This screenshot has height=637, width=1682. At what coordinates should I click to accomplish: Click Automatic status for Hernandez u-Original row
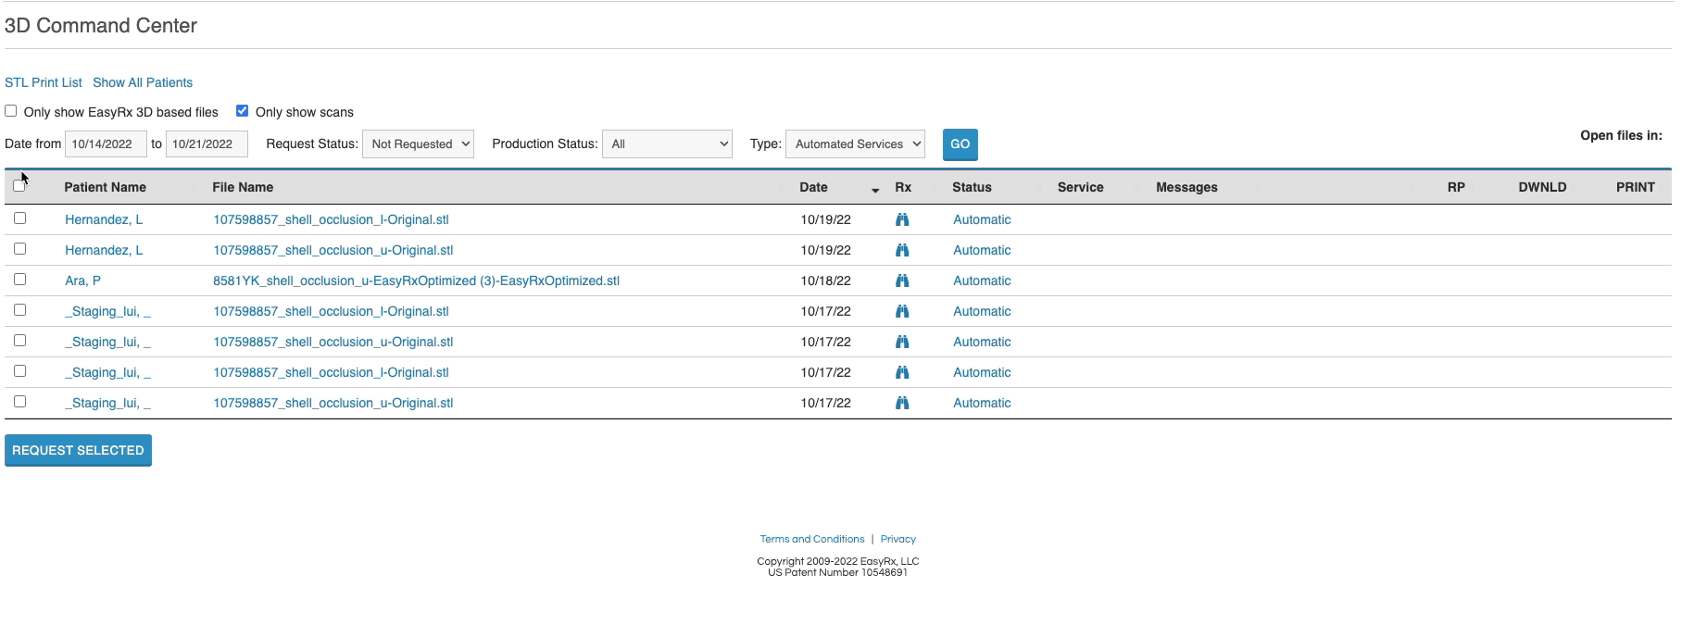click(982, 251)
